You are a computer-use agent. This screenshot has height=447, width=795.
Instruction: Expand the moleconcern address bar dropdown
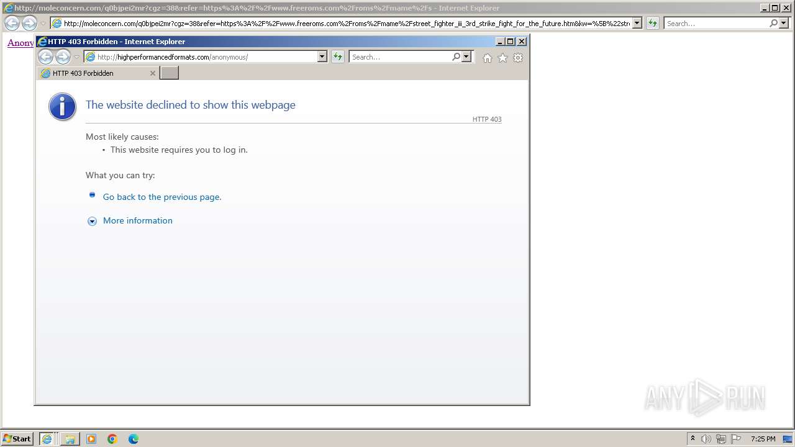[637, 24]
